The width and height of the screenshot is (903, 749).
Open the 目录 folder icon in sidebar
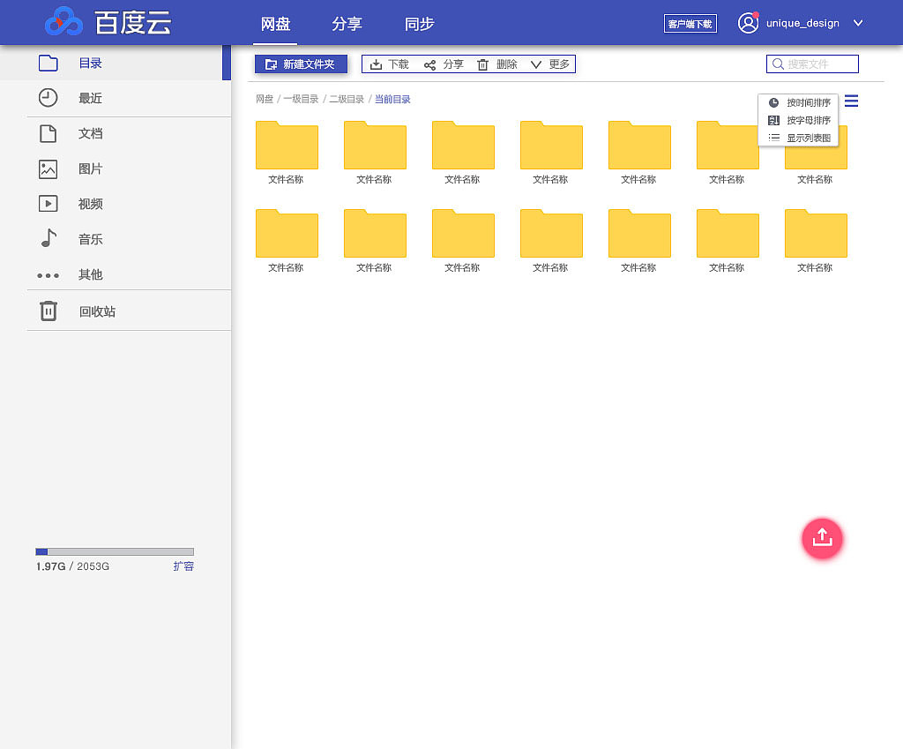coord(49,63)
